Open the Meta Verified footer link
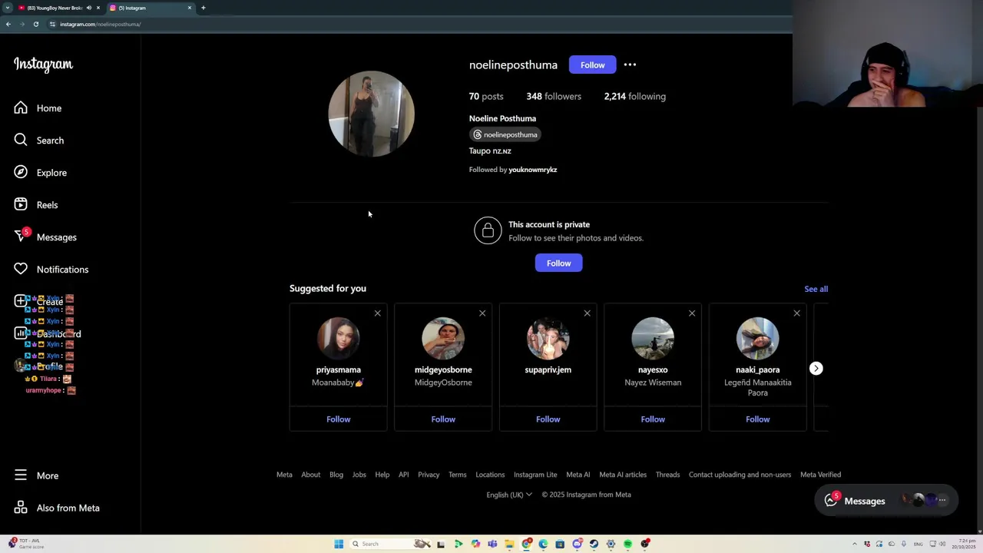This screenshot has height=553, width=983. pos(820,475)
